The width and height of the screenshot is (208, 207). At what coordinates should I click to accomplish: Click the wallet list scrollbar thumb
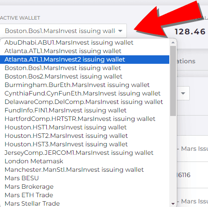[173, 81]
